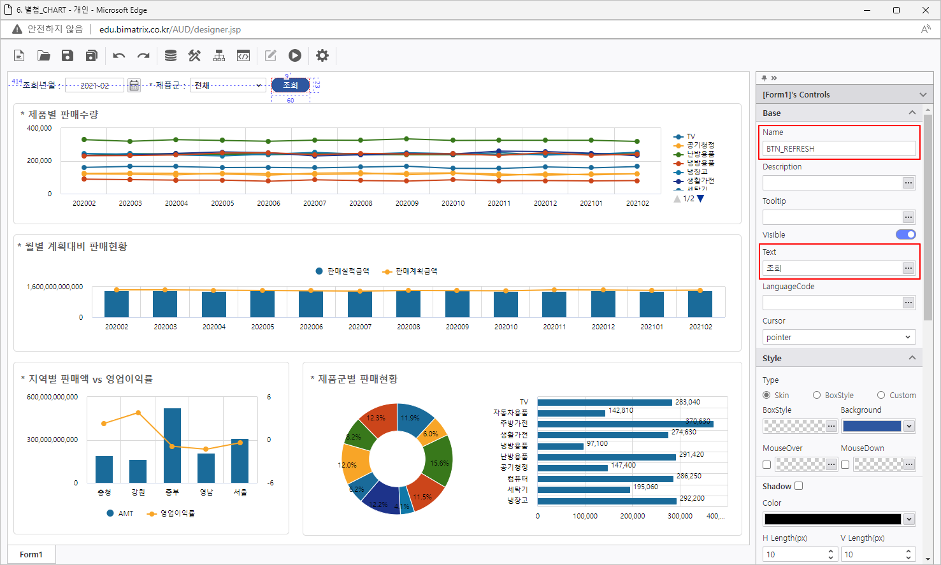This screenshot has height=565, width=941.
Task: Click the 조회 button
Action: click(291, 85)
